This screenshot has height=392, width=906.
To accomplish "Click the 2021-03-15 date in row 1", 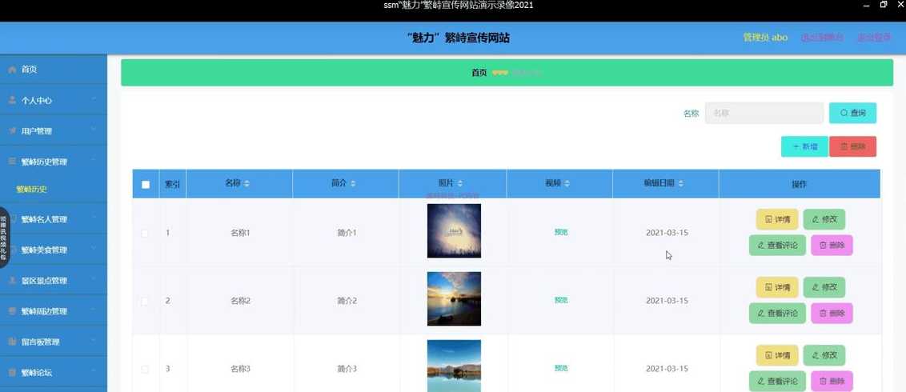I will 667,233.
